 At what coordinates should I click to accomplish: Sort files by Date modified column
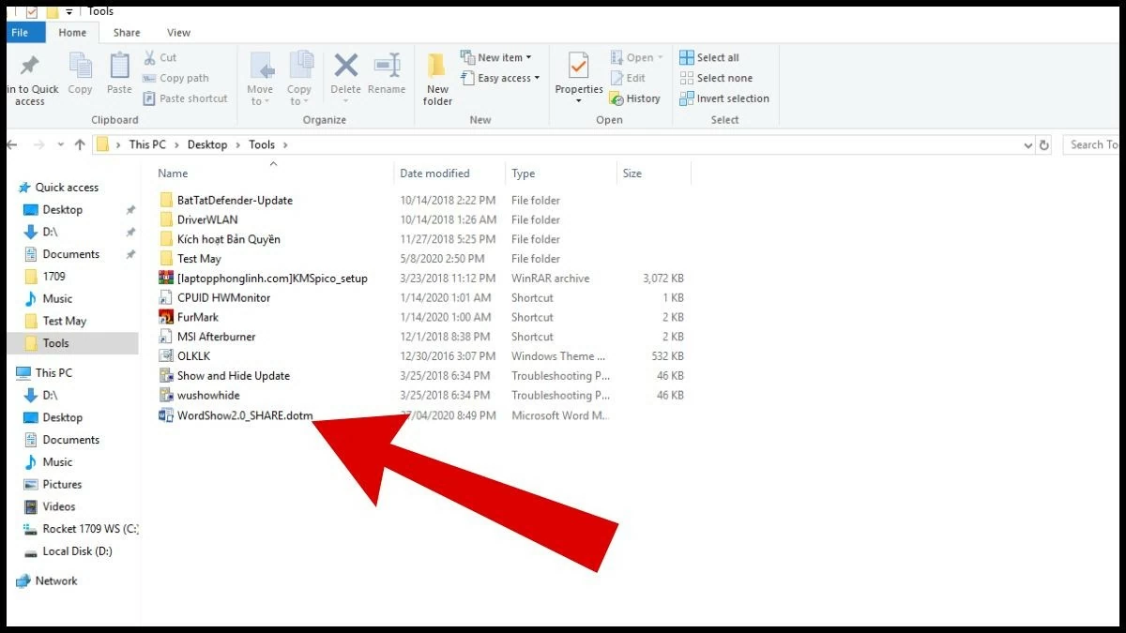[x=434, y=173]
